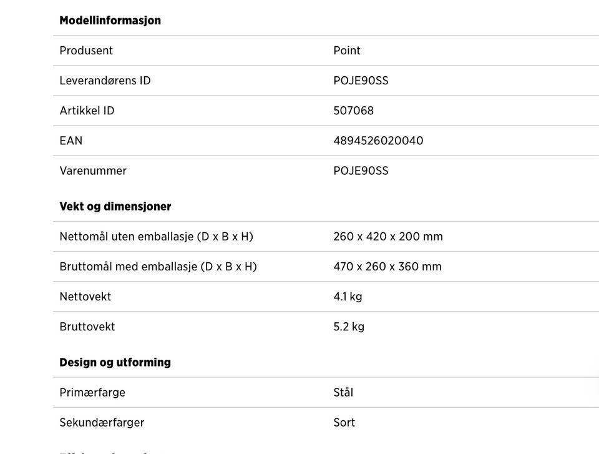Click the Varenummer value POJE90SS
The height and width of the screenshot is (454, 599).
pos(361,170)
